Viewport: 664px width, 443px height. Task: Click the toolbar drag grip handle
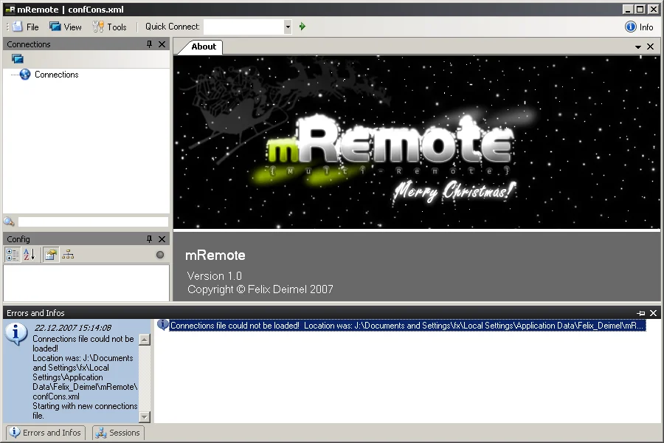(x=7, y=27)
